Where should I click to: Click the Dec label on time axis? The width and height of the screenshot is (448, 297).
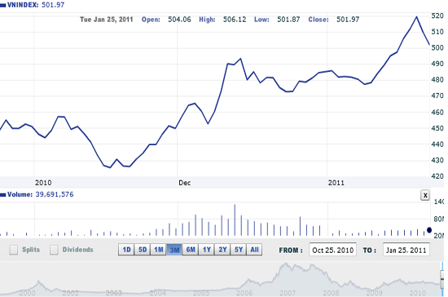point(184,183)
